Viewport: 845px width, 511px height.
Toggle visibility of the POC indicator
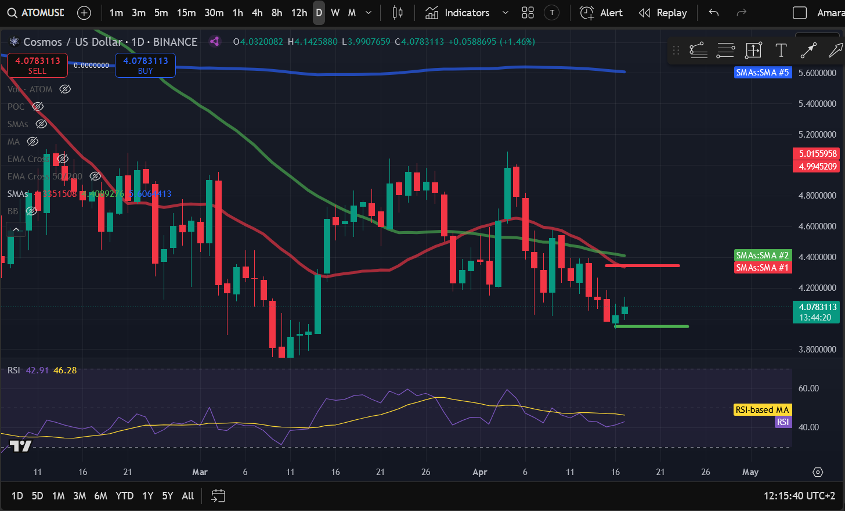pyautogui.click(x=38, y=107)
